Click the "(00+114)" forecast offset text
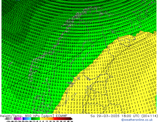Image resolution: width=158 pixels, height=122 pixels. tap(150, 116)
